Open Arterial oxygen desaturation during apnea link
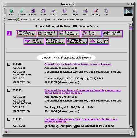This screenshot has width=137, height=138. (x=78, y=64)
